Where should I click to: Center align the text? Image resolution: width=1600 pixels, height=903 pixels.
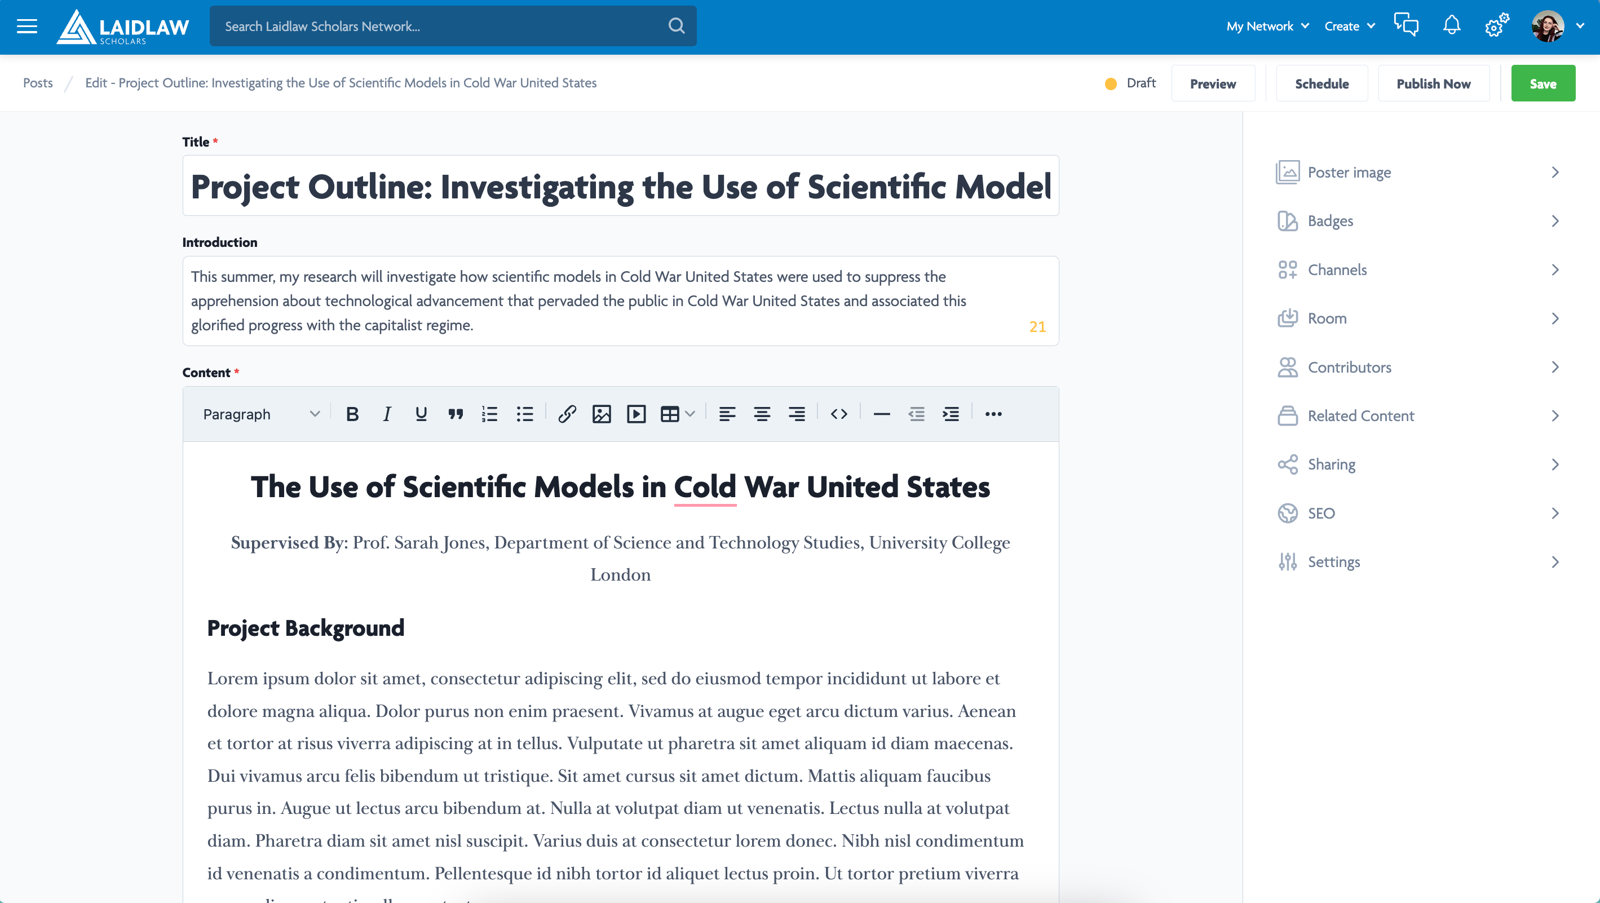coord(762,414)
